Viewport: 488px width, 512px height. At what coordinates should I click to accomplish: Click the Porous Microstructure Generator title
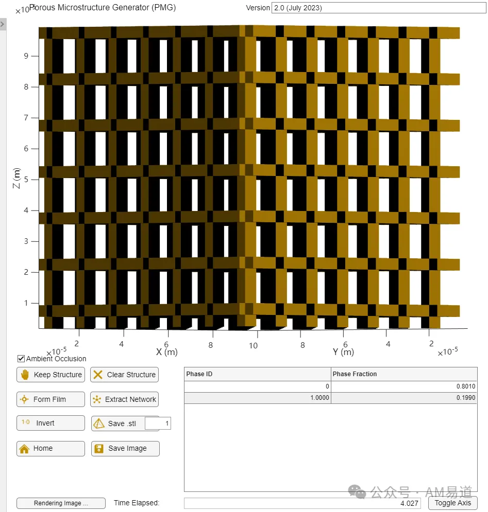click(x=103, y=8)
